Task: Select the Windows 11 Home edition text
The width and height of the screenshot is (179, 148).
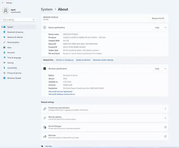Action: click(x=70, y=75)
